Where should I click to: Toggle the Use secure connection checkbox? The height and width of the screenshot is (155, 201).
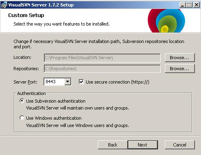click(81, 82)
